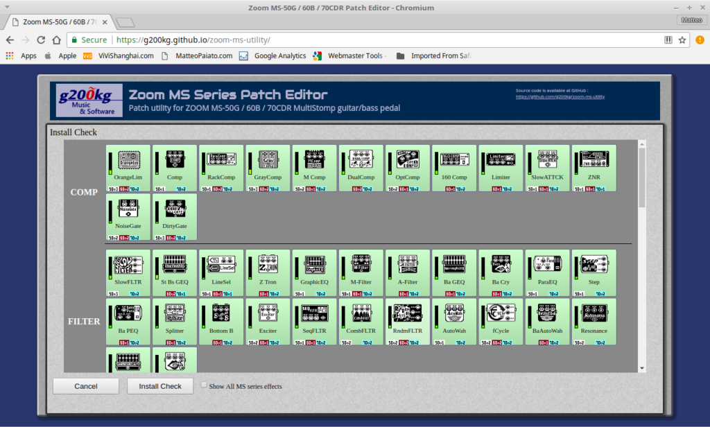
Task: Open the Chromium menu warning icon
Action: point(700,40)
